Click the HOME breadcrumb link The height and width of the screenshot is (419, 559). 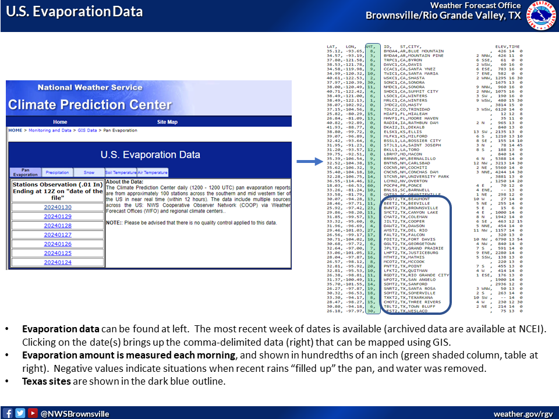[15, 130]
